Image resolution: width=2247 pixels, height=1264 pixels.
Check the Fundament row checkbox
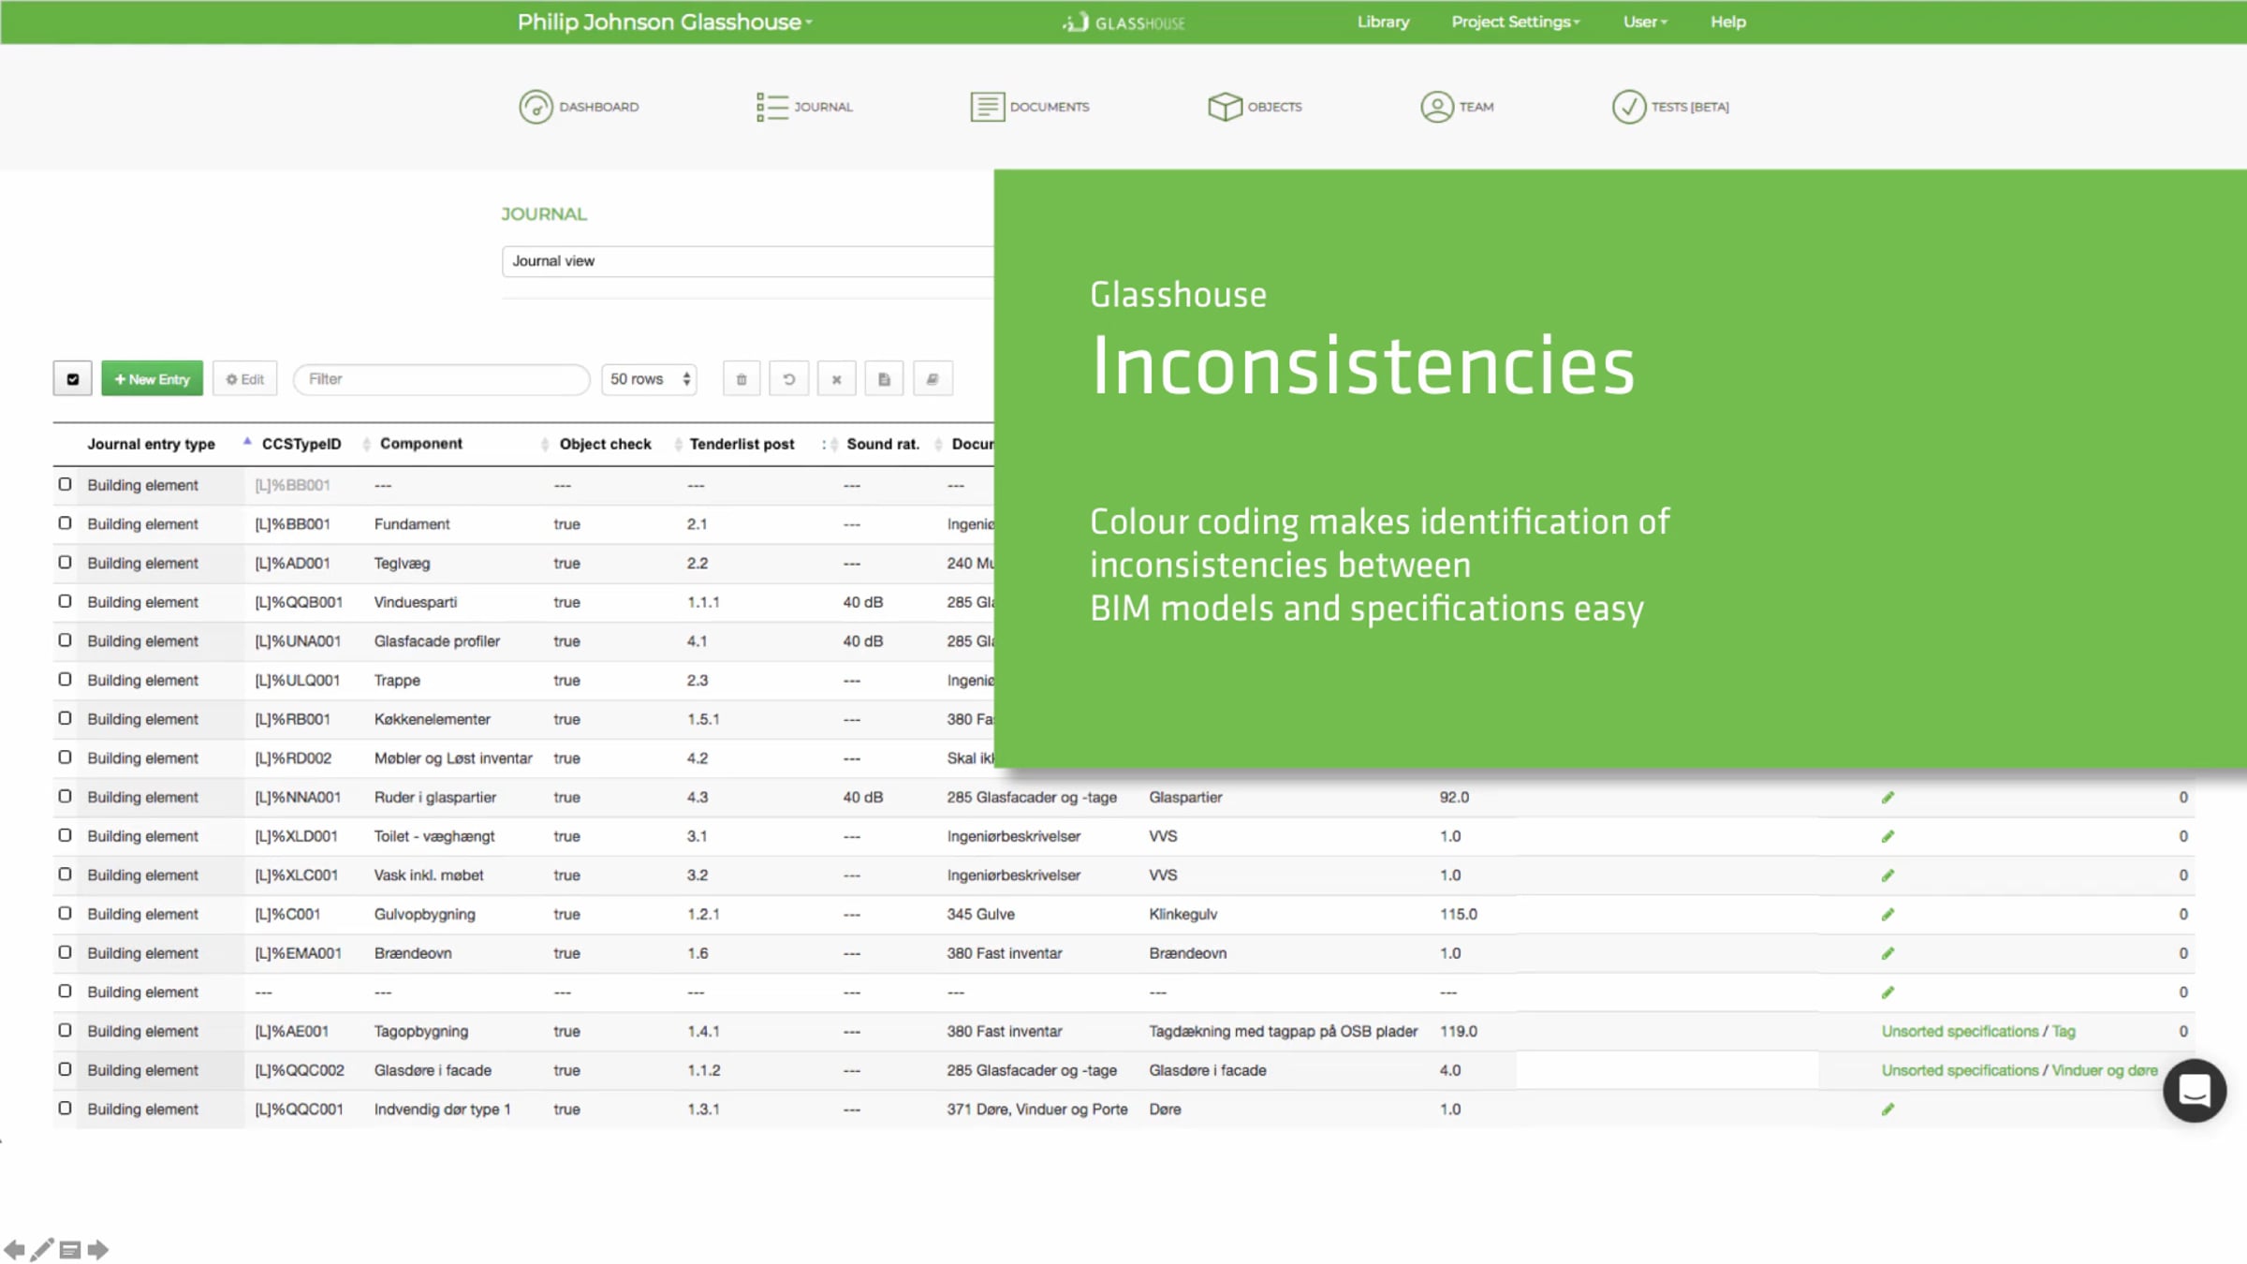(x=65, y=523)
